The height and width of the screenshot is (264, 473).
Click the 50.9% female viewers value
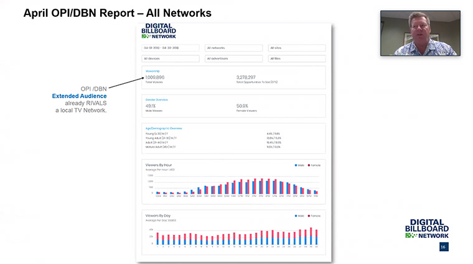242,106
